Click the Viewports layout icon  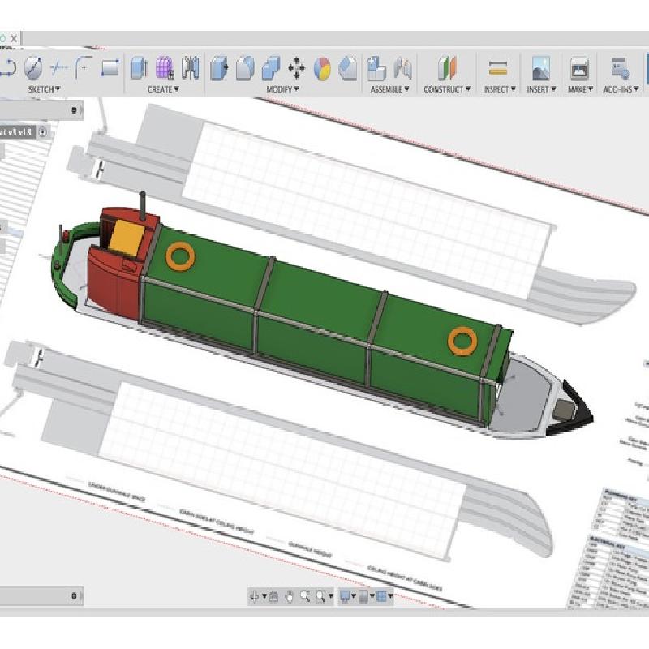[381, 596]
